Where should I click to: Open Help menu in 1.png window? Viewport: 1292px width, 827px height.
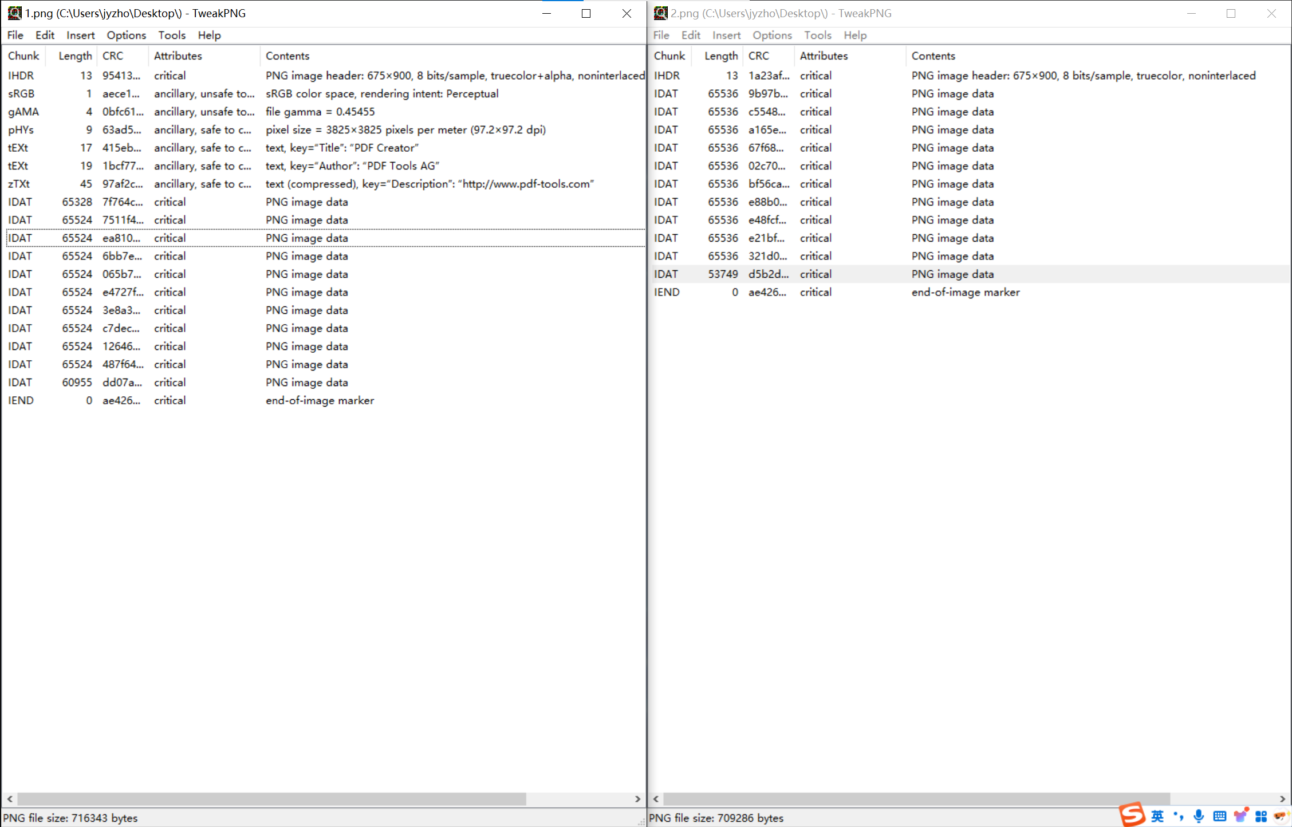[209, 35]
